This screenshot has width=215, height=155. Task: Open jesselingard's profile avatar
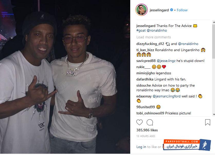pos(141,10)
